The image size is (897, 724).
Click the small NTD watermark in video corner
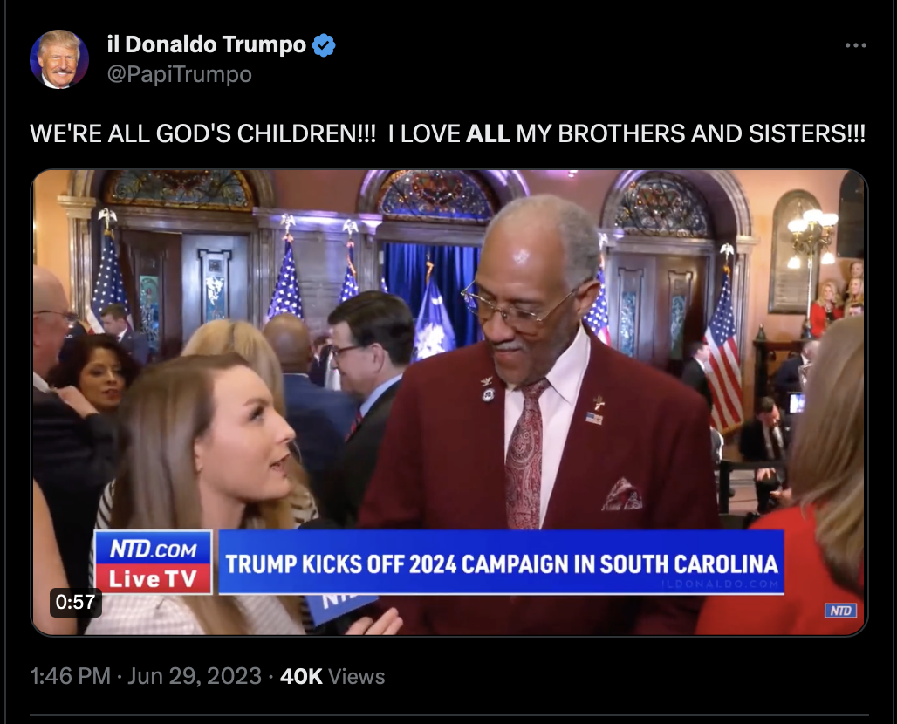coord(840,611)
